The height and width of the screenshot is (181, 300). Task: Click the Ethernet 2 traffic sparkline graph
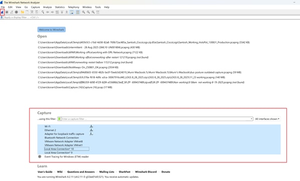[92, 130]
